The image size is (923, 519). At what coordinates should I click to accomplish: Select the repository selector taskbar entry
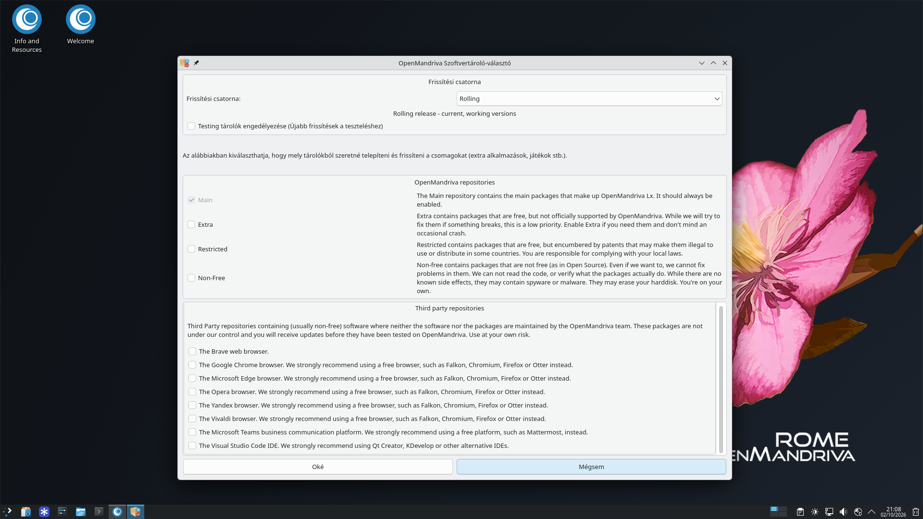click(x=136, y=512)
